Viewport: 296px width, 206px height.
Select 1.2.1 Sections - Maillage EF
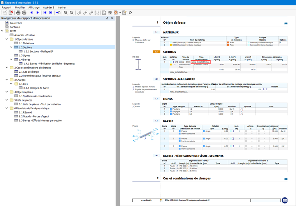[38, 51]
